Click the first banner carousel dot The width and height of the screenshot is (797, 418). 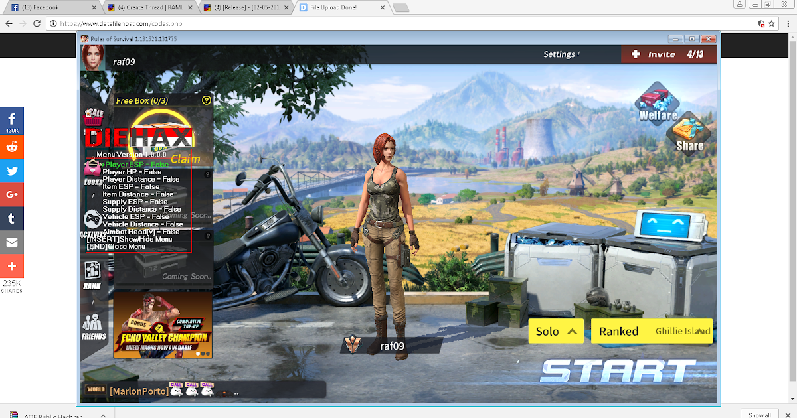(197, 354)
